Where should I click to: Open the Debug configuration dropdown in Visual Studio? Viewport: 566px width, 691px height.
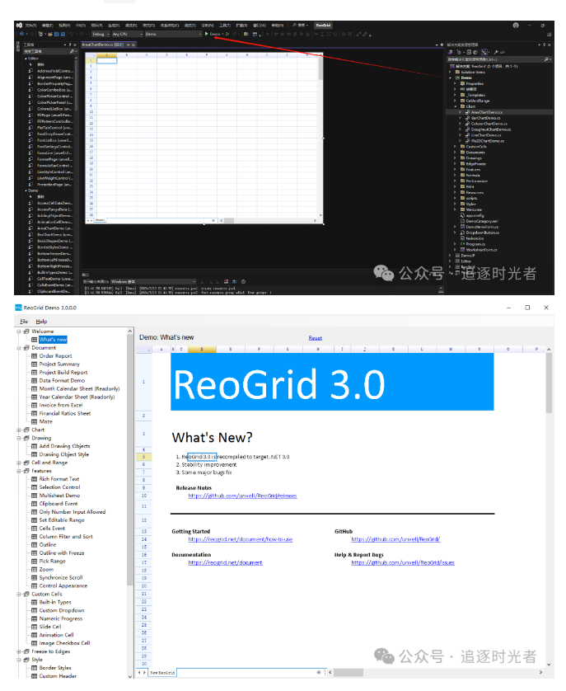101,34
